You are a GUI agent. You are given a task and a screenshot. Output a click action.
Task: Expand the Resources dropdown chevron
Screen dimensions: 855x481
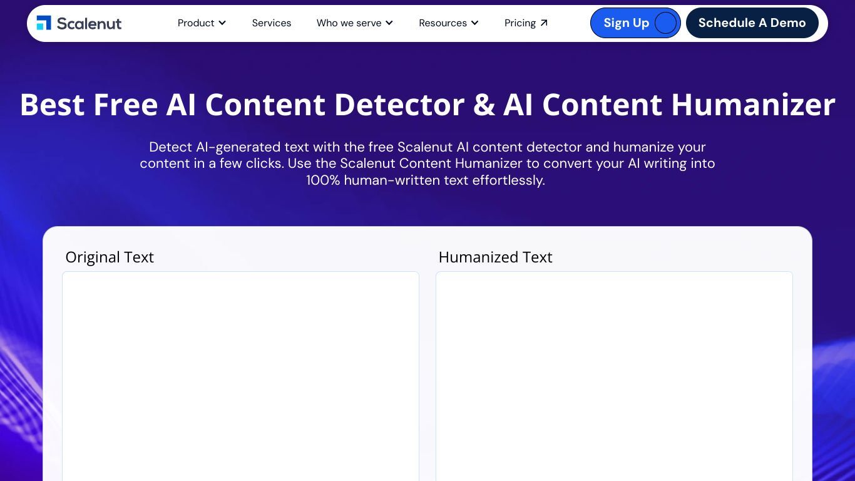click(474, 23)
